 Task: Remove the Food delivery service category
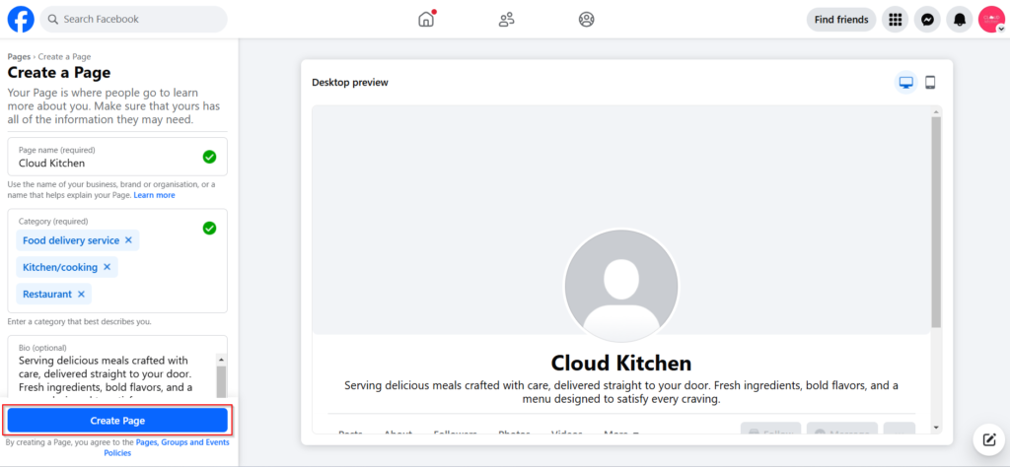coord(128,240)
